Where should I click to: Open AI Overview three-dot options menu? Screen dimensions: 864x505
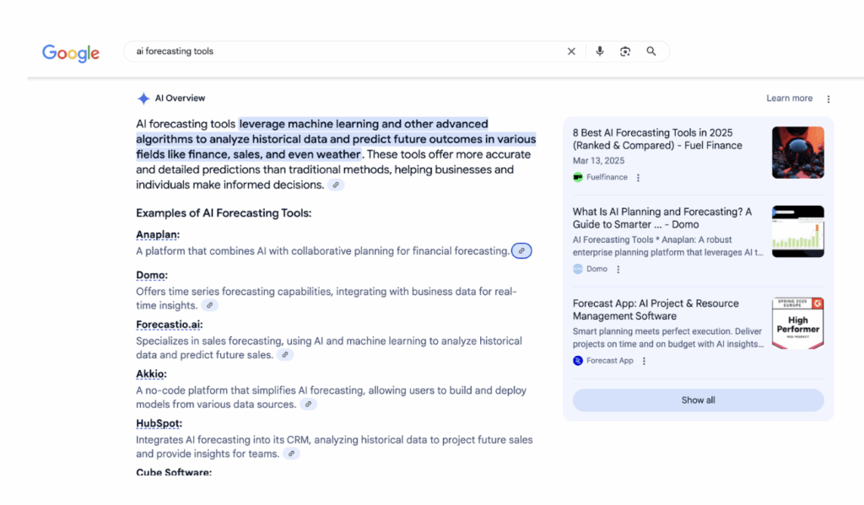829,99
